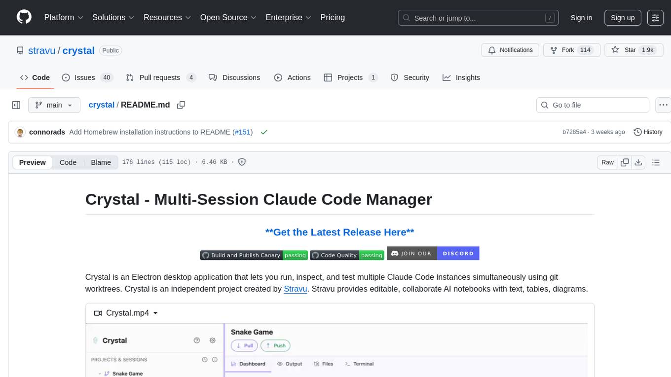
Task: Click the clock icon beside Projects & Sessions
Action: 205,360
